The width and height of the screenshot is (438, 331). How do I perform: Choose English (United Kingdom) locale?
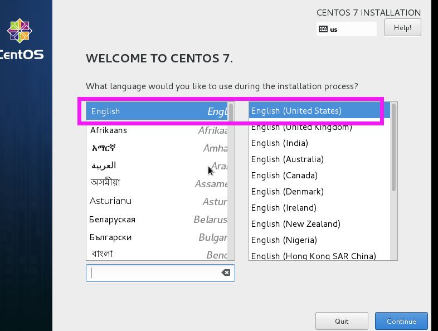point(301,127)
